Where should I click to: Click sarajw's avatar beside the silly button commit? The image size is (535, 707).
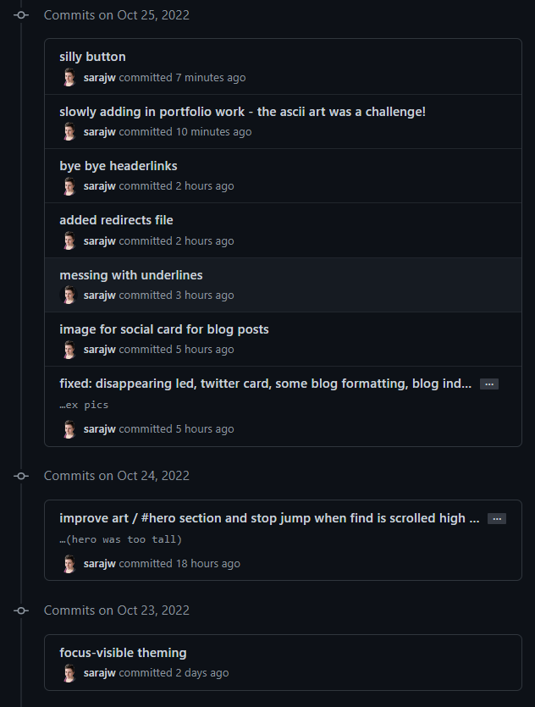point(69,77)
